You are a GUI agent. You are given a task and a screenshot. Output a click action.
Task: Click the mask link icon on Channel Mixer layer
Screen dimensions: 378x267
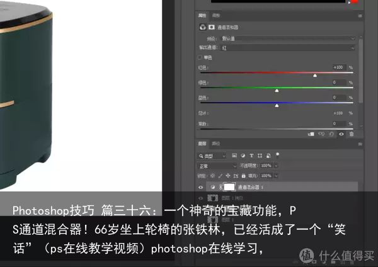(x=220, y=187)
